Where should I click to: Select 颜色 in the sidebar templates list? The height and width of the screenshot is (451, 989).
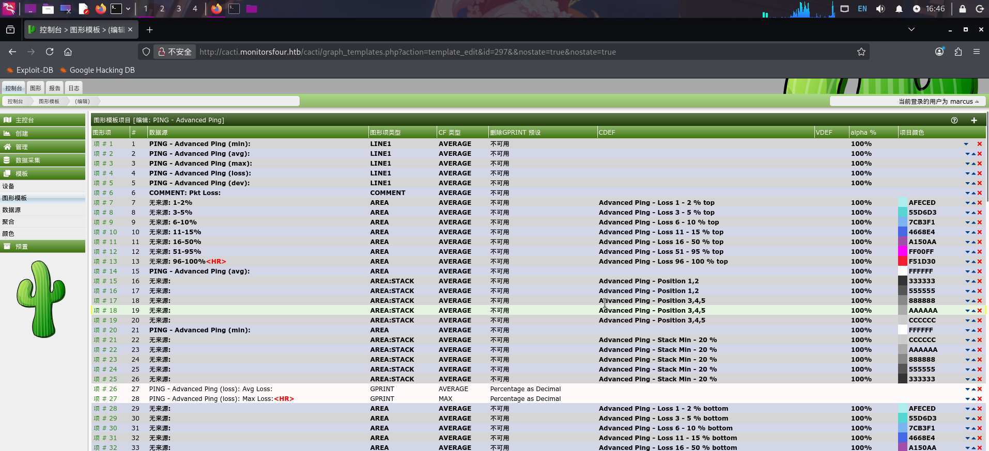click(x=8, y=234)
